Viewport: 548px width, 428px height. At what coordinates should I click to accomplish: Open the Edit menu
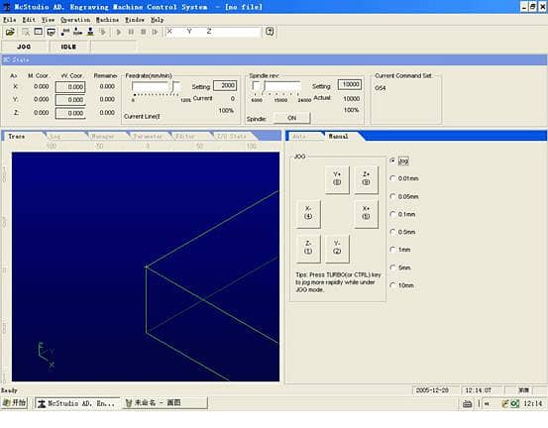[29, 20]
